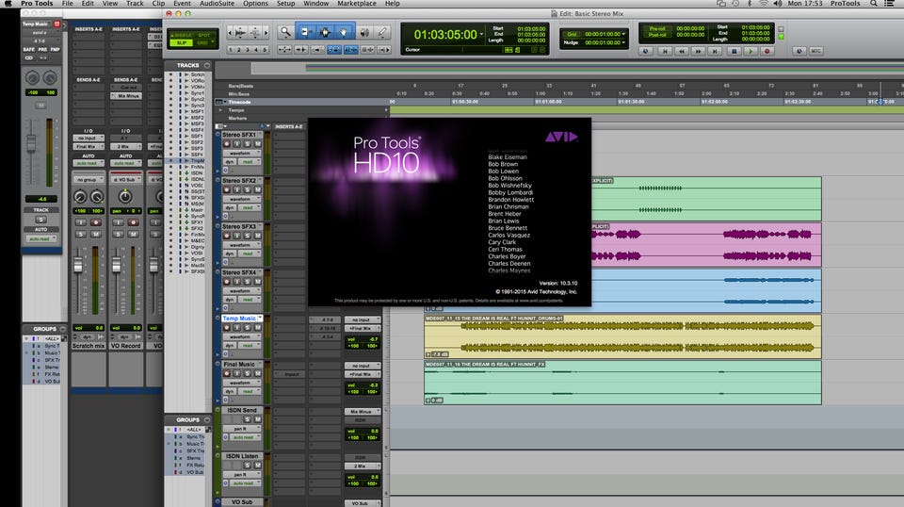Click the Stop transport button
The image size is (904, 507).
click(x=734, y=51)
